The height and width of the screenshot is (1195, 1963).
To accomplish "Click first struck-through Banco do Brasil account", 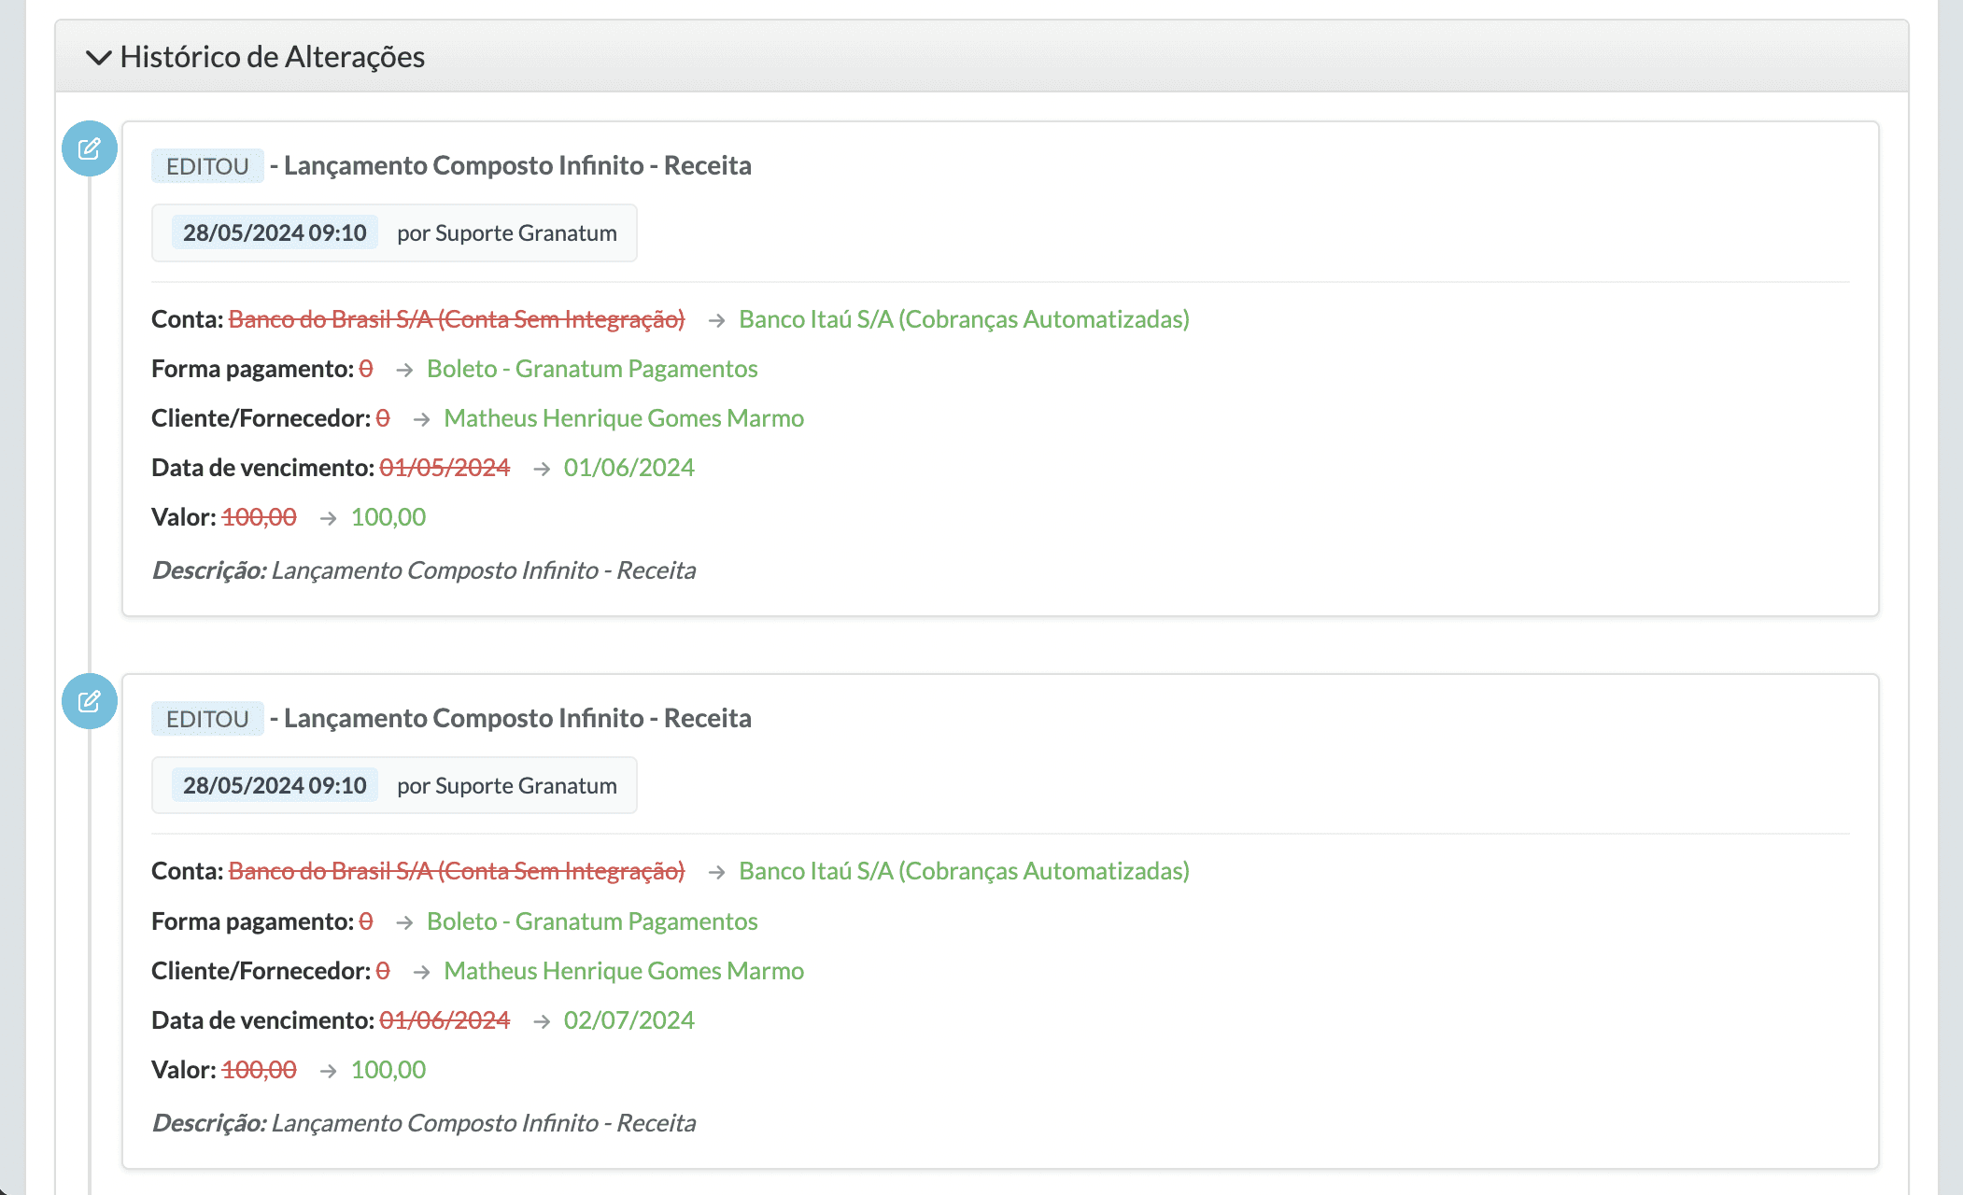I will click(456, 319).
